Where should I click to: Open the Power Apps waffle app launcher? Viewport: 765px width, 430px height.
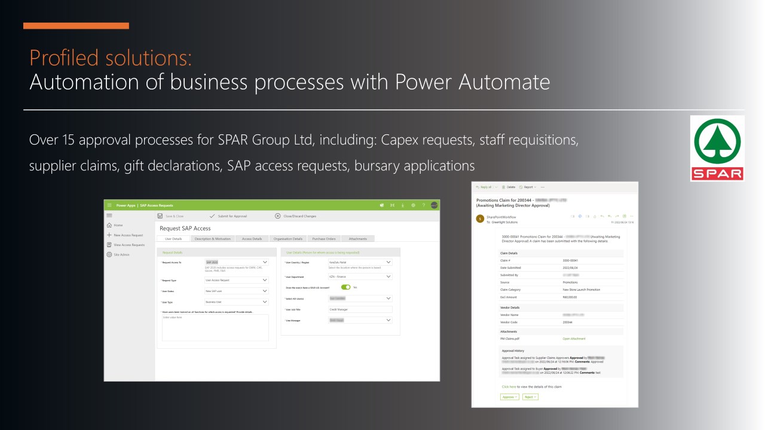click(x=109, y=205)
